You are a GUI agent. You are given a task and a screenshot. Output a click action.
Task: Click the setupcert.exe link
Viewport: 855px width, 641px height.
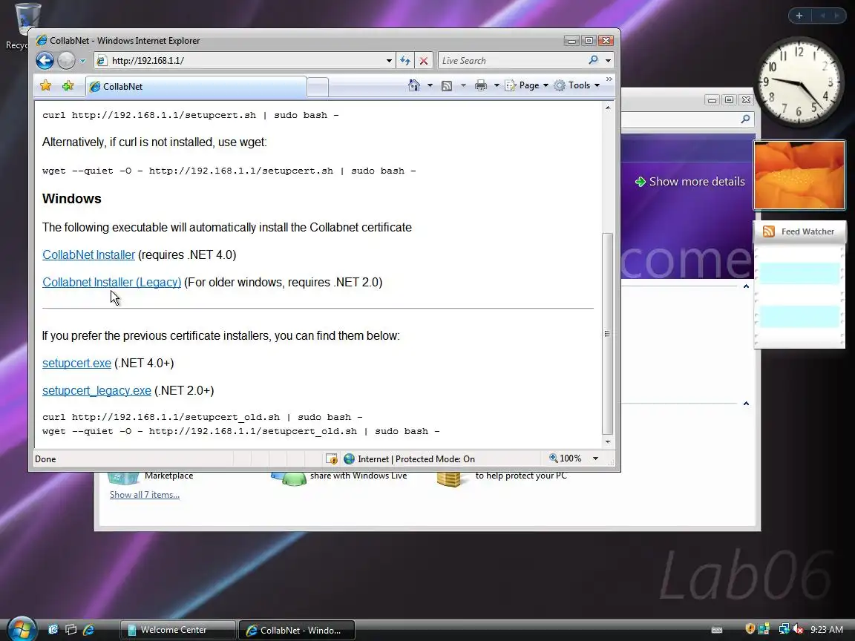[x=77, y=363]
